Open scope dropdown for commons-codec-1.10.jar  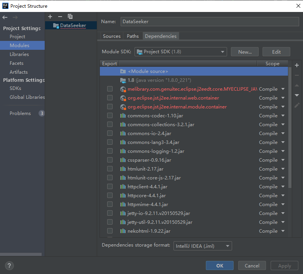tap(283, 116)
